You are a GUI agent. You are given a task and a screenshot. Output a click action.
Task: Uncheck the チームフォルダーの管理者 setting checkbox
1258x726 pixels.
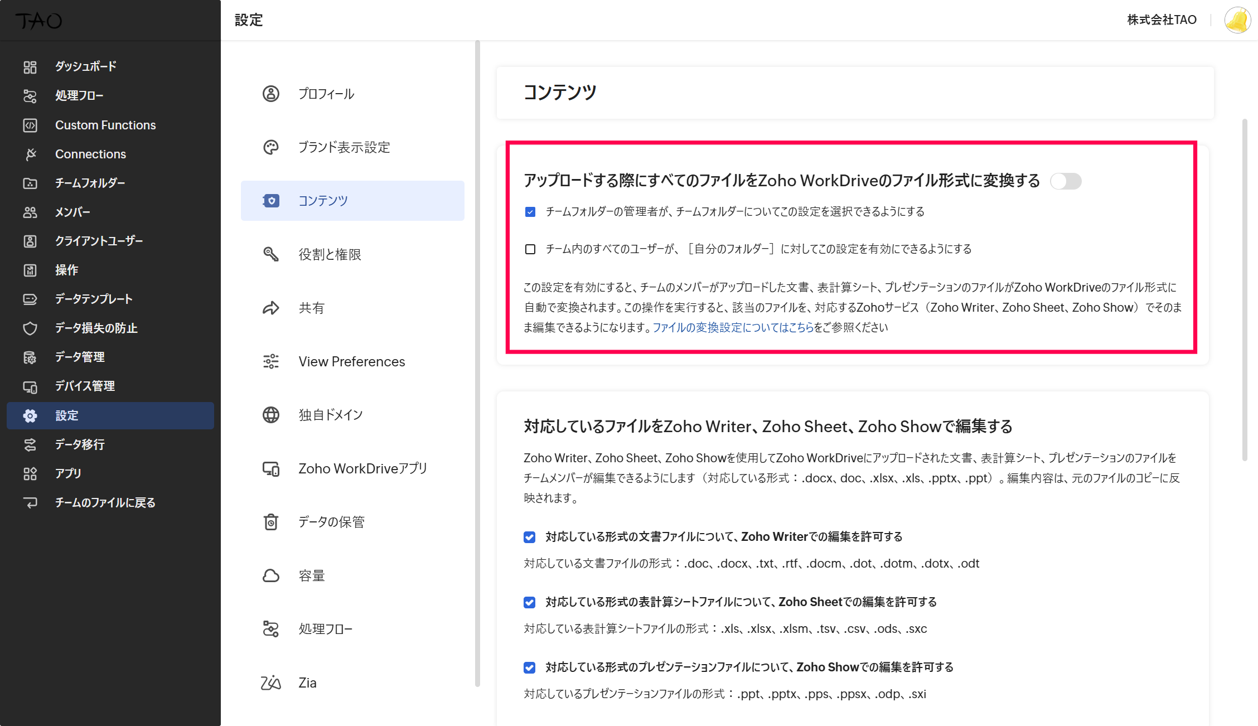click(x=530, y=212)
